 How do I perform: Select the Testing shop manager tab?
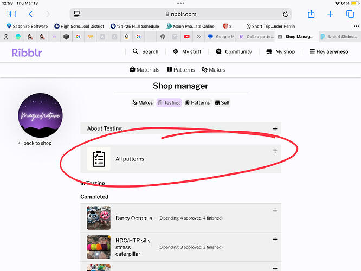(169, 102)
